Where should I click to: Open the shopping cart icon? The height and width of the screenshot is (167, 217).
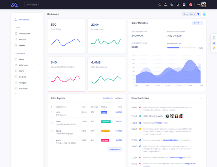178,5
